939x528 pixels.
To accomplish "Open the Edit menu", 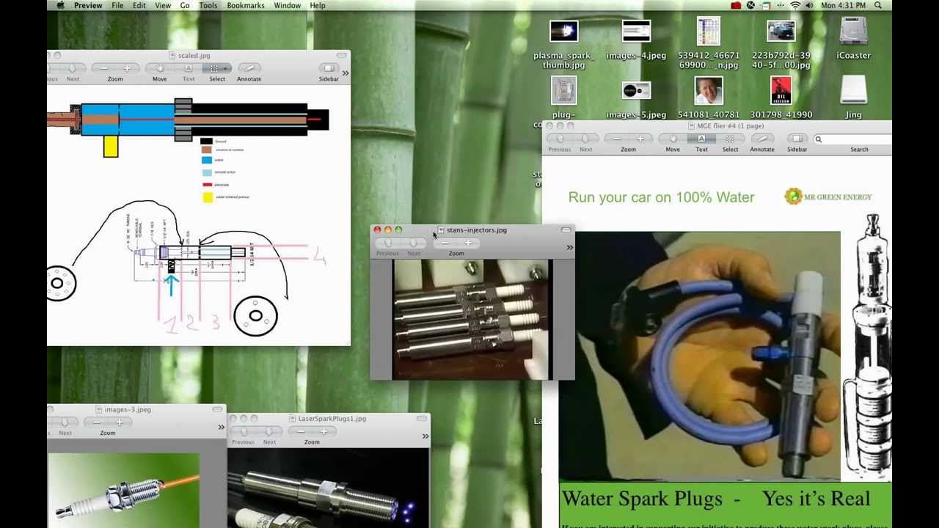I will pyautogui.click(x=139, y=6).
